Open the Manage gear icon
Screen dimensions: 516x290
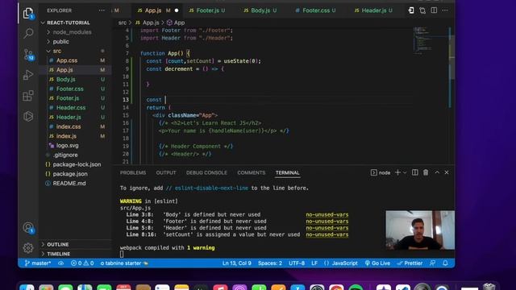(28, 248)
